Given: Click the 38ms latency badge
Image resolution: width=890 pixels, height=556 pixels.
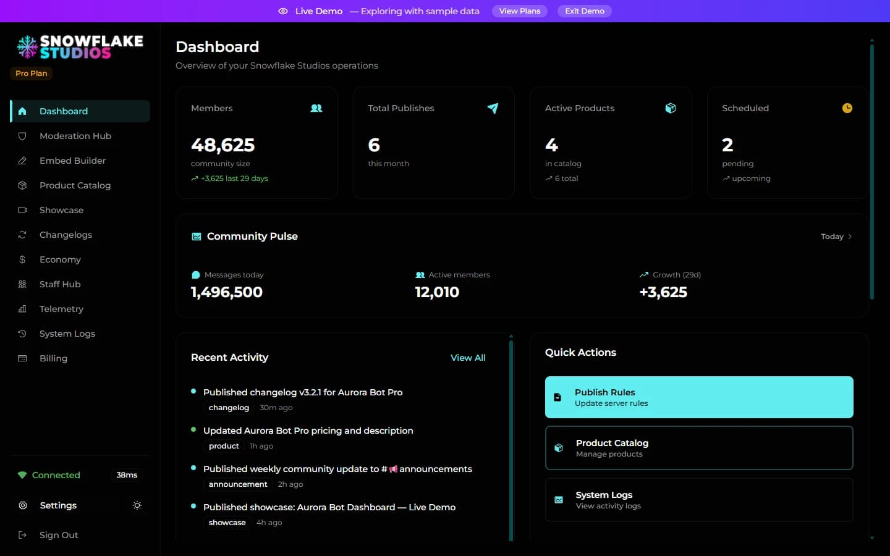Looking at the screenshot, I should [127, 475].
